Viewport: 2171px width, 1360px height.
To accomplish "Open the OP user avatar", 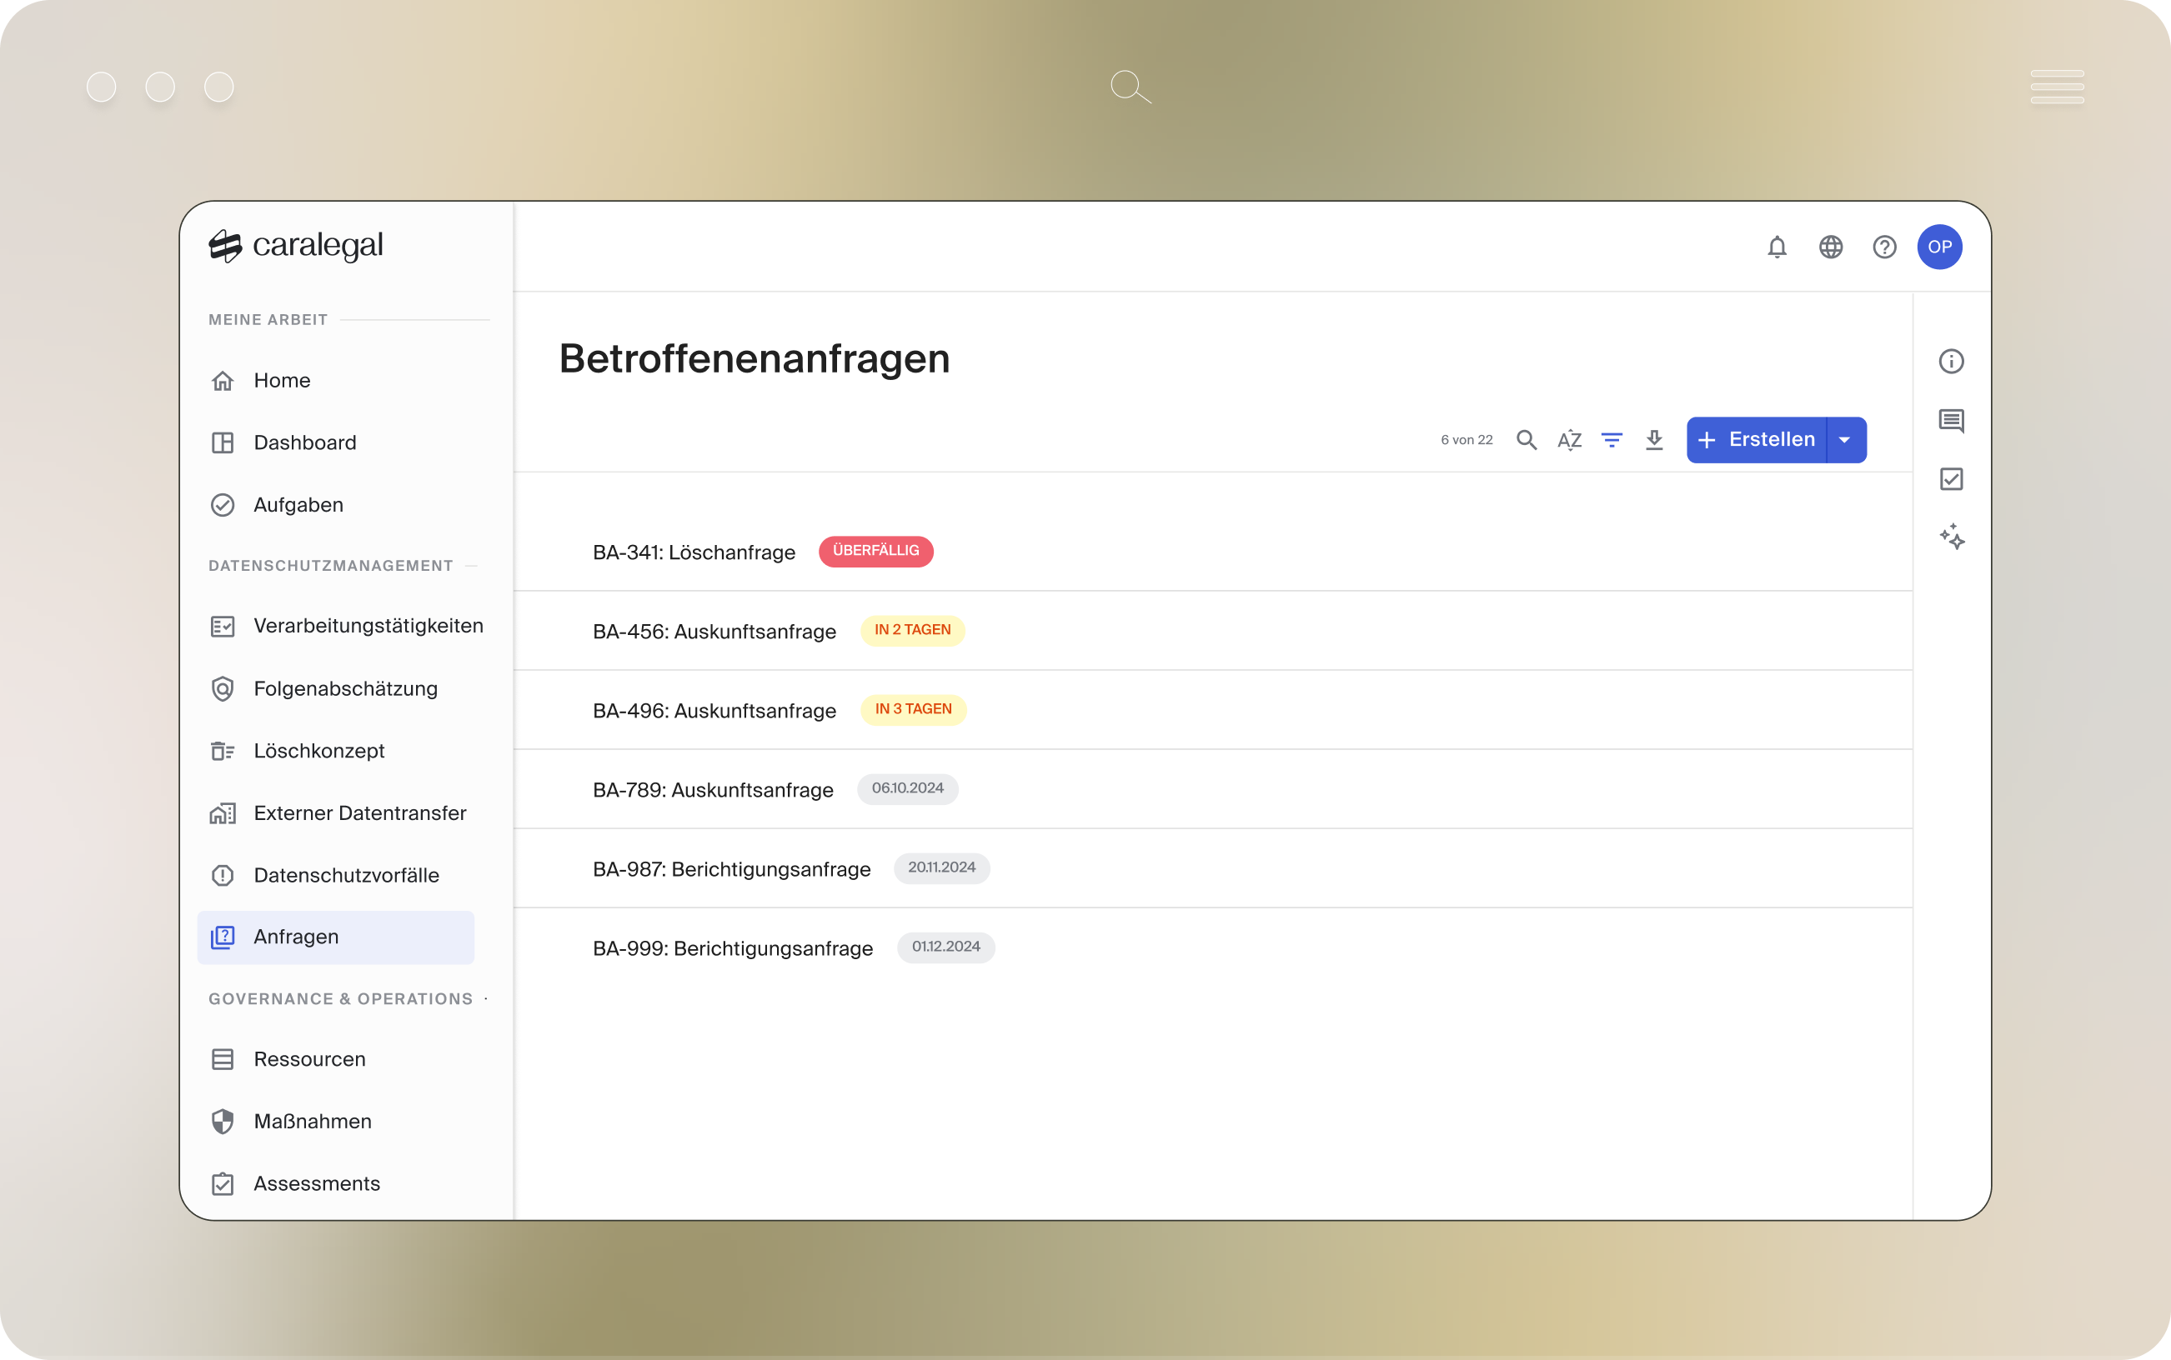I will point(1941,247).
